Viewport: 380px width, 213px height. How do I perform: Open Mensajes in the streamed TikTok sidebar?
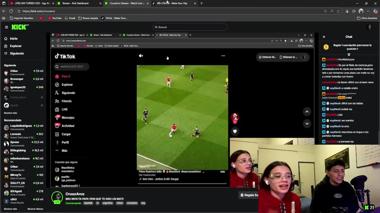[x=65, y=118]
